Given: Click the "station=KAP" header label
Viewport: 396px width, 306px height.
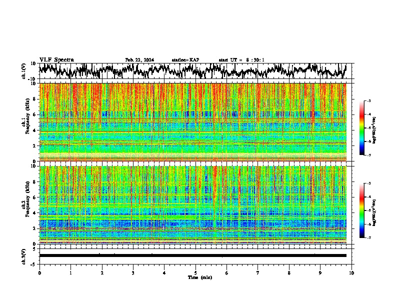Looking at the screenshot, I should click(x=185, y=60).
